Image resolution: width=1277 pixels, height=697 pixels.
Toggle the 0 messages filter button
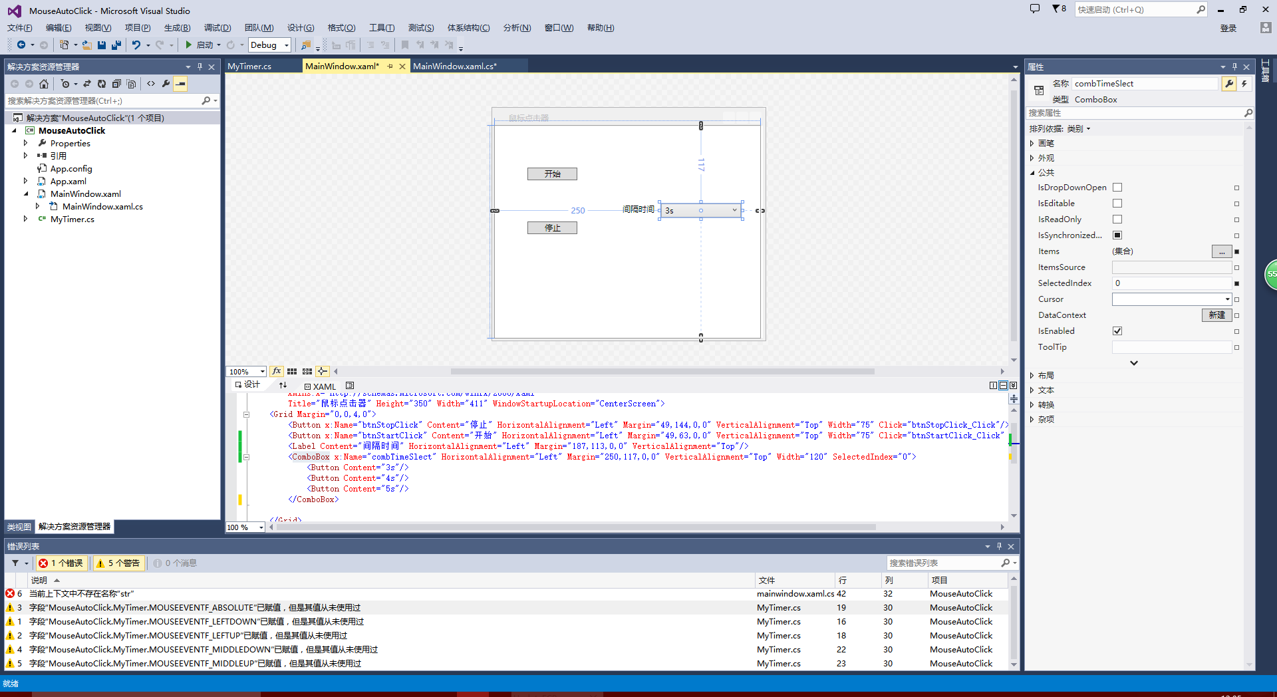(175, 563)
